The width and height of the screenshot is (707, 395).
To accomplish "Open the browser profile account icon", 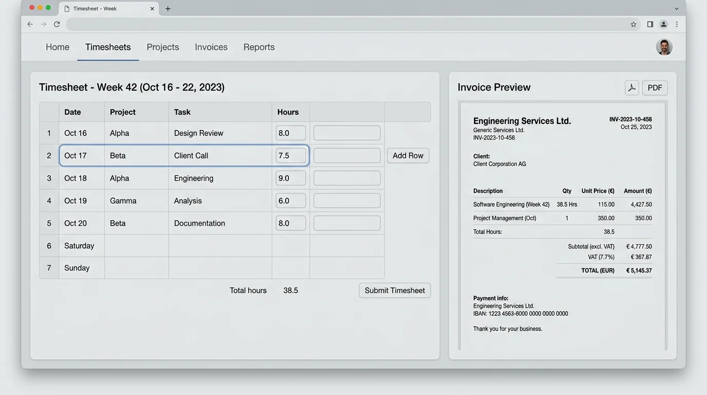I will (663, 24).
